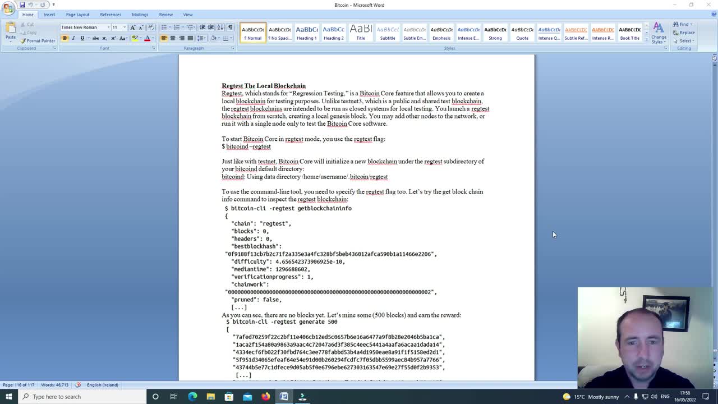
Task: Click the Grow Font icon
Action: coord(132,27)
